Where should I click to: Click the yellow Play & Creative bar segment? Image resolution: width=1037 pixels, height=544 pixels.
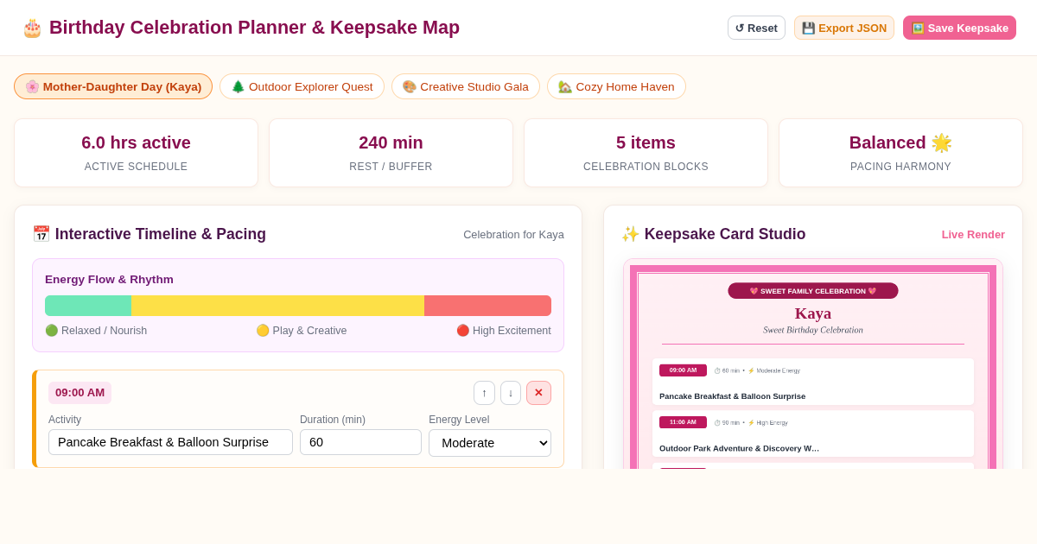tap(277, 306)
